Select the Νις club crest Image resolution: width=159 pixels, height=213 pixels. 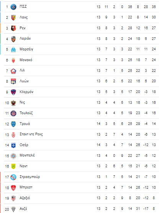13,103
